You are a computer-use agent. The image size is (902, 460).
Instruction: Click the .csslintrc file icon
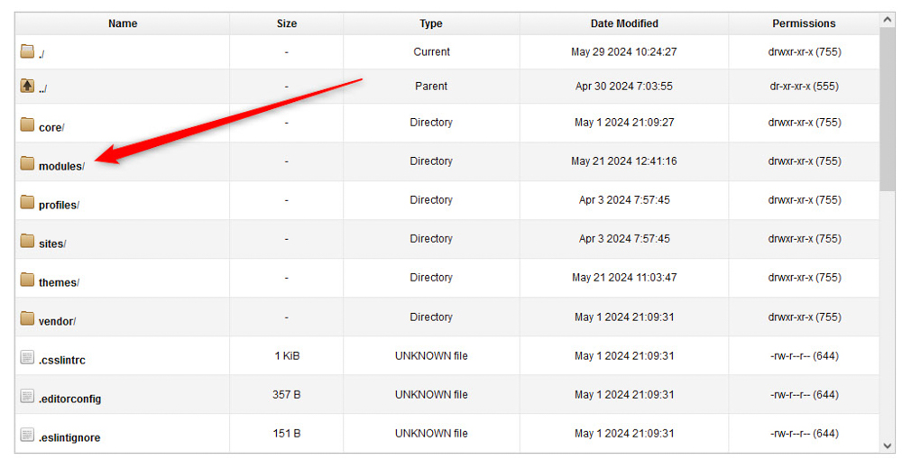click(x=27, y=357)
